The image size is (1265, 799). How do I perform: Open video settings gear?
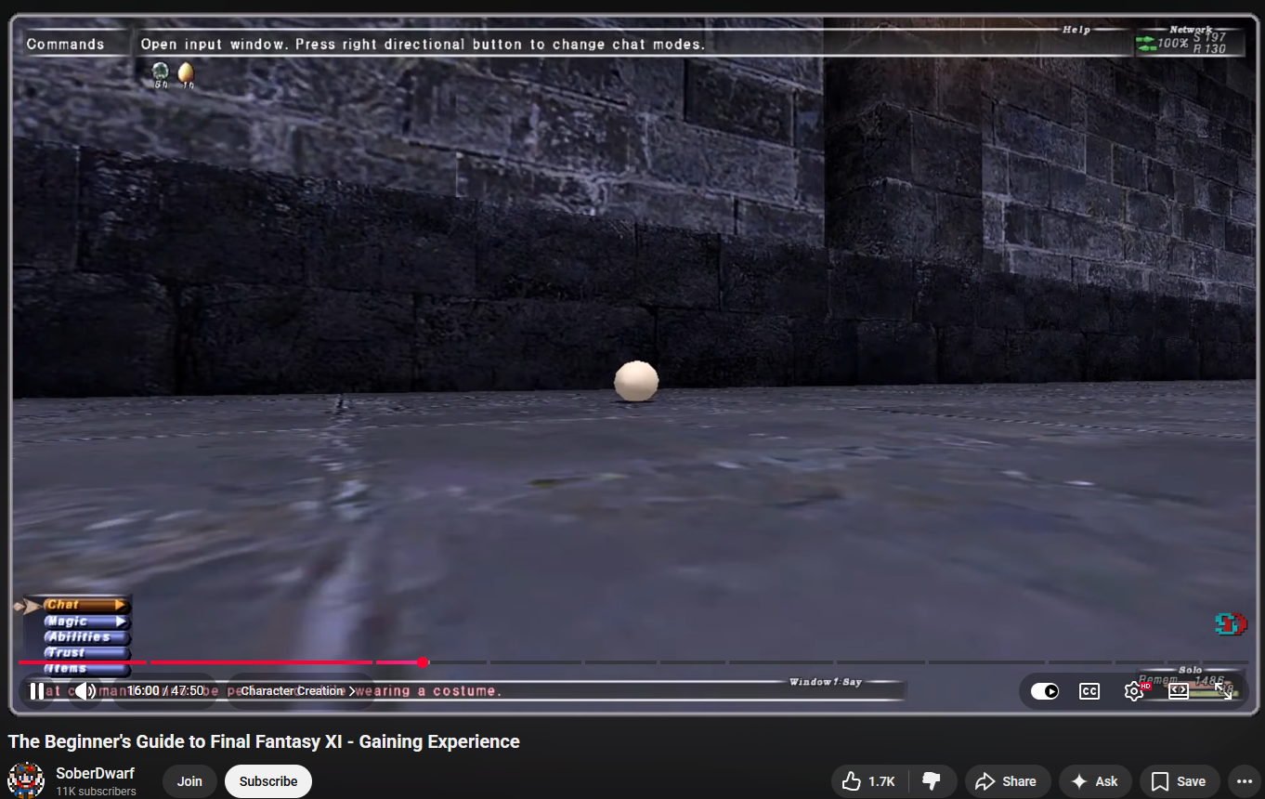coord(1134,691)
